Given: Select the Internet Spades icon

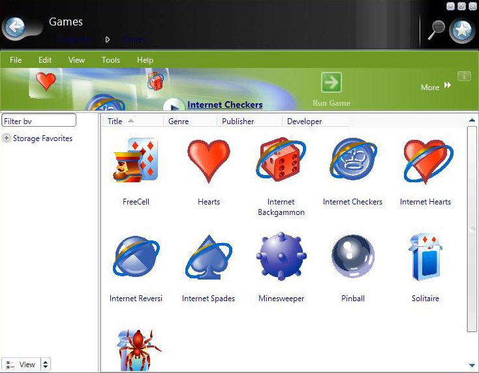Looking at the screenshot, I should pos(209,257).
